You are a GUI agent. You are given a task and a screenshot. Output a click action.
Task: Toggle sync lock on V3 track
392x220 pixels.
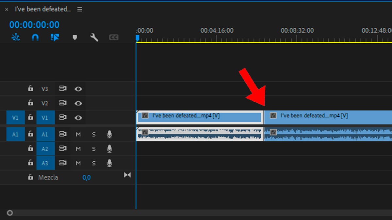(x=63, y=89)
